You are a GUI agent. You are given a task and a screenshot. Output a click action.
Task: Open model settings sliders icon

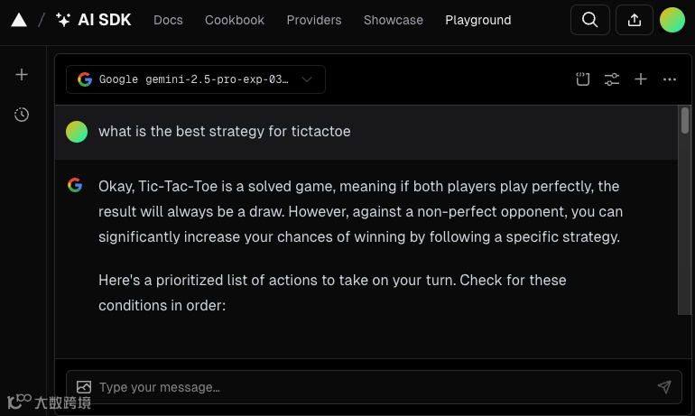(x=612, y=79)
